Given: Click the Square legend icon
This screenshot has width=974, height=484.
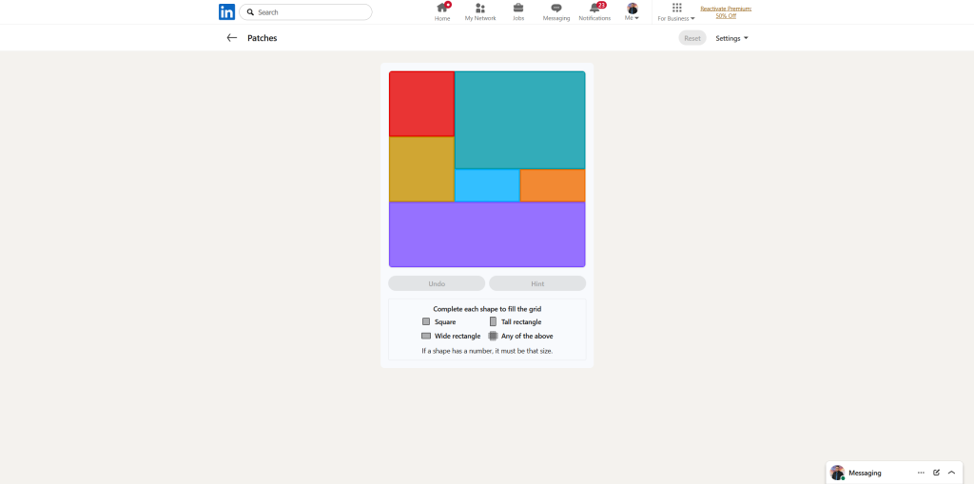Looking at the screenshot, I should click(x=426, y=321).
